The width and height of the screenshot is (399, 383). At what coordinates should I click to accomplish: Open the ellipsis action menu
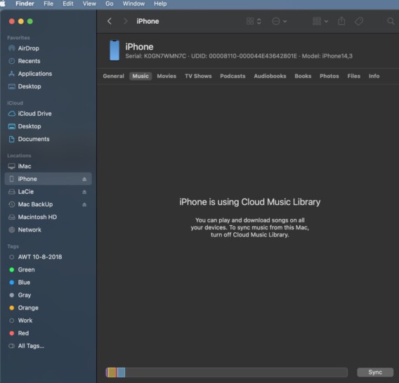[279, 21]
